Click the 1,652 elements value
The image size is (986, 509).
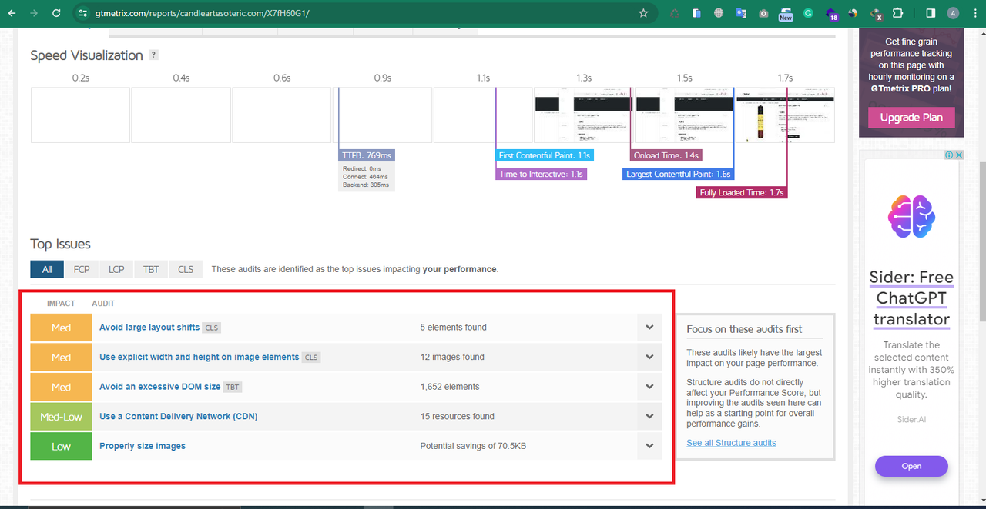(450, 387)
